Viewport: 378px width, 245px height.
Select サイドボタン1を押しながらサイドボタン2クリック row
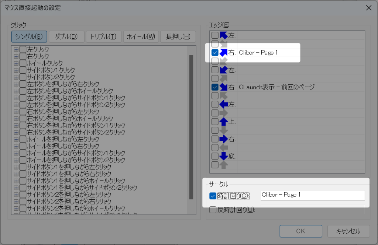point(82,188)
